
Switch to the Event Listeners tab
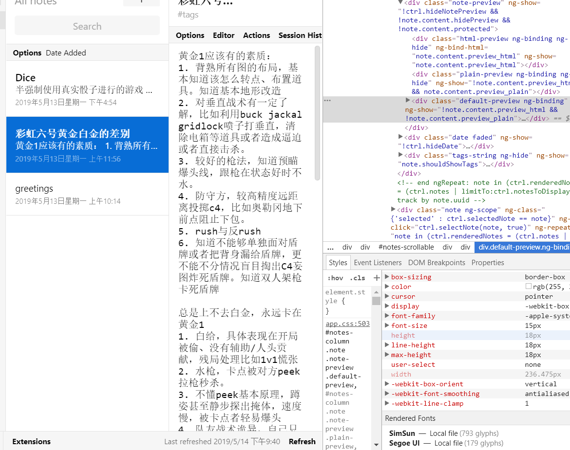pyautogui.click(x=379, y=262)
